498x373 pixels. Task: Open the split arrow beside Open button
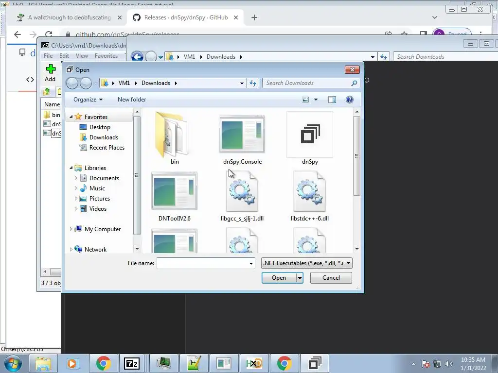click(x=300, y=278)
